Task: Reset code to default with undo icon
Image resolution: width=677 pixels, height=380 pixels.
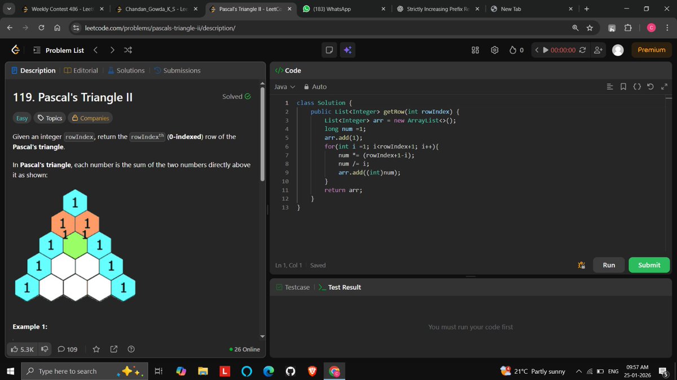Action: pos(650,87)
